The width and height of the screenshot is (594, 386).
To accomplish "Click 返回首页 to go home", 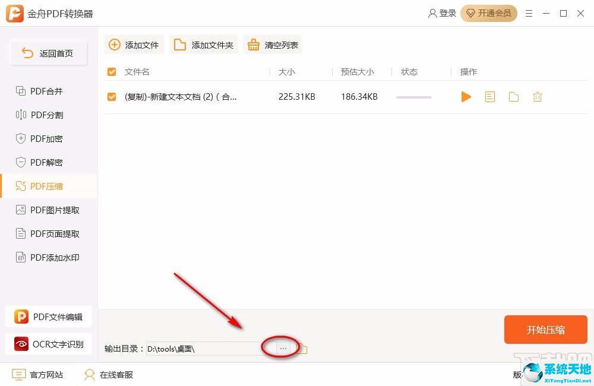I will (x=48, y=52).
